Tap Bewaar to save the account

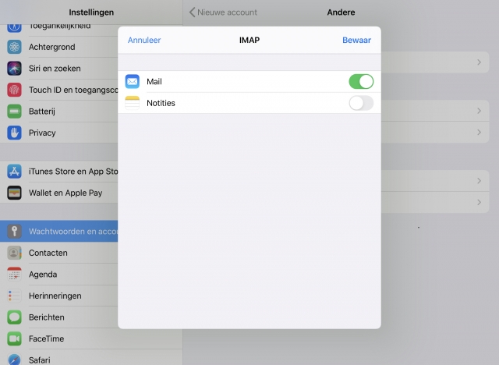click(x=356, y=40)
